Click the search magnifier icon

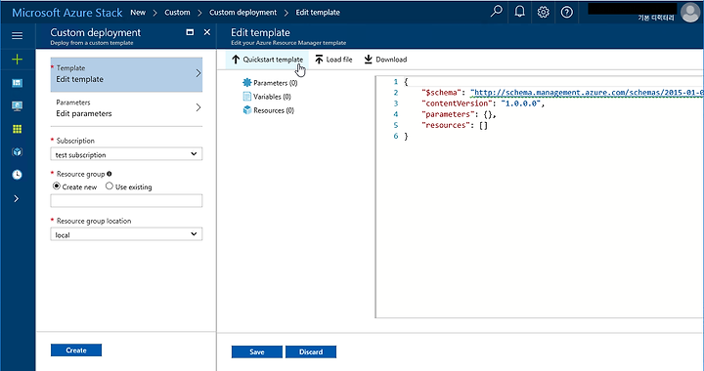(496, 12)
